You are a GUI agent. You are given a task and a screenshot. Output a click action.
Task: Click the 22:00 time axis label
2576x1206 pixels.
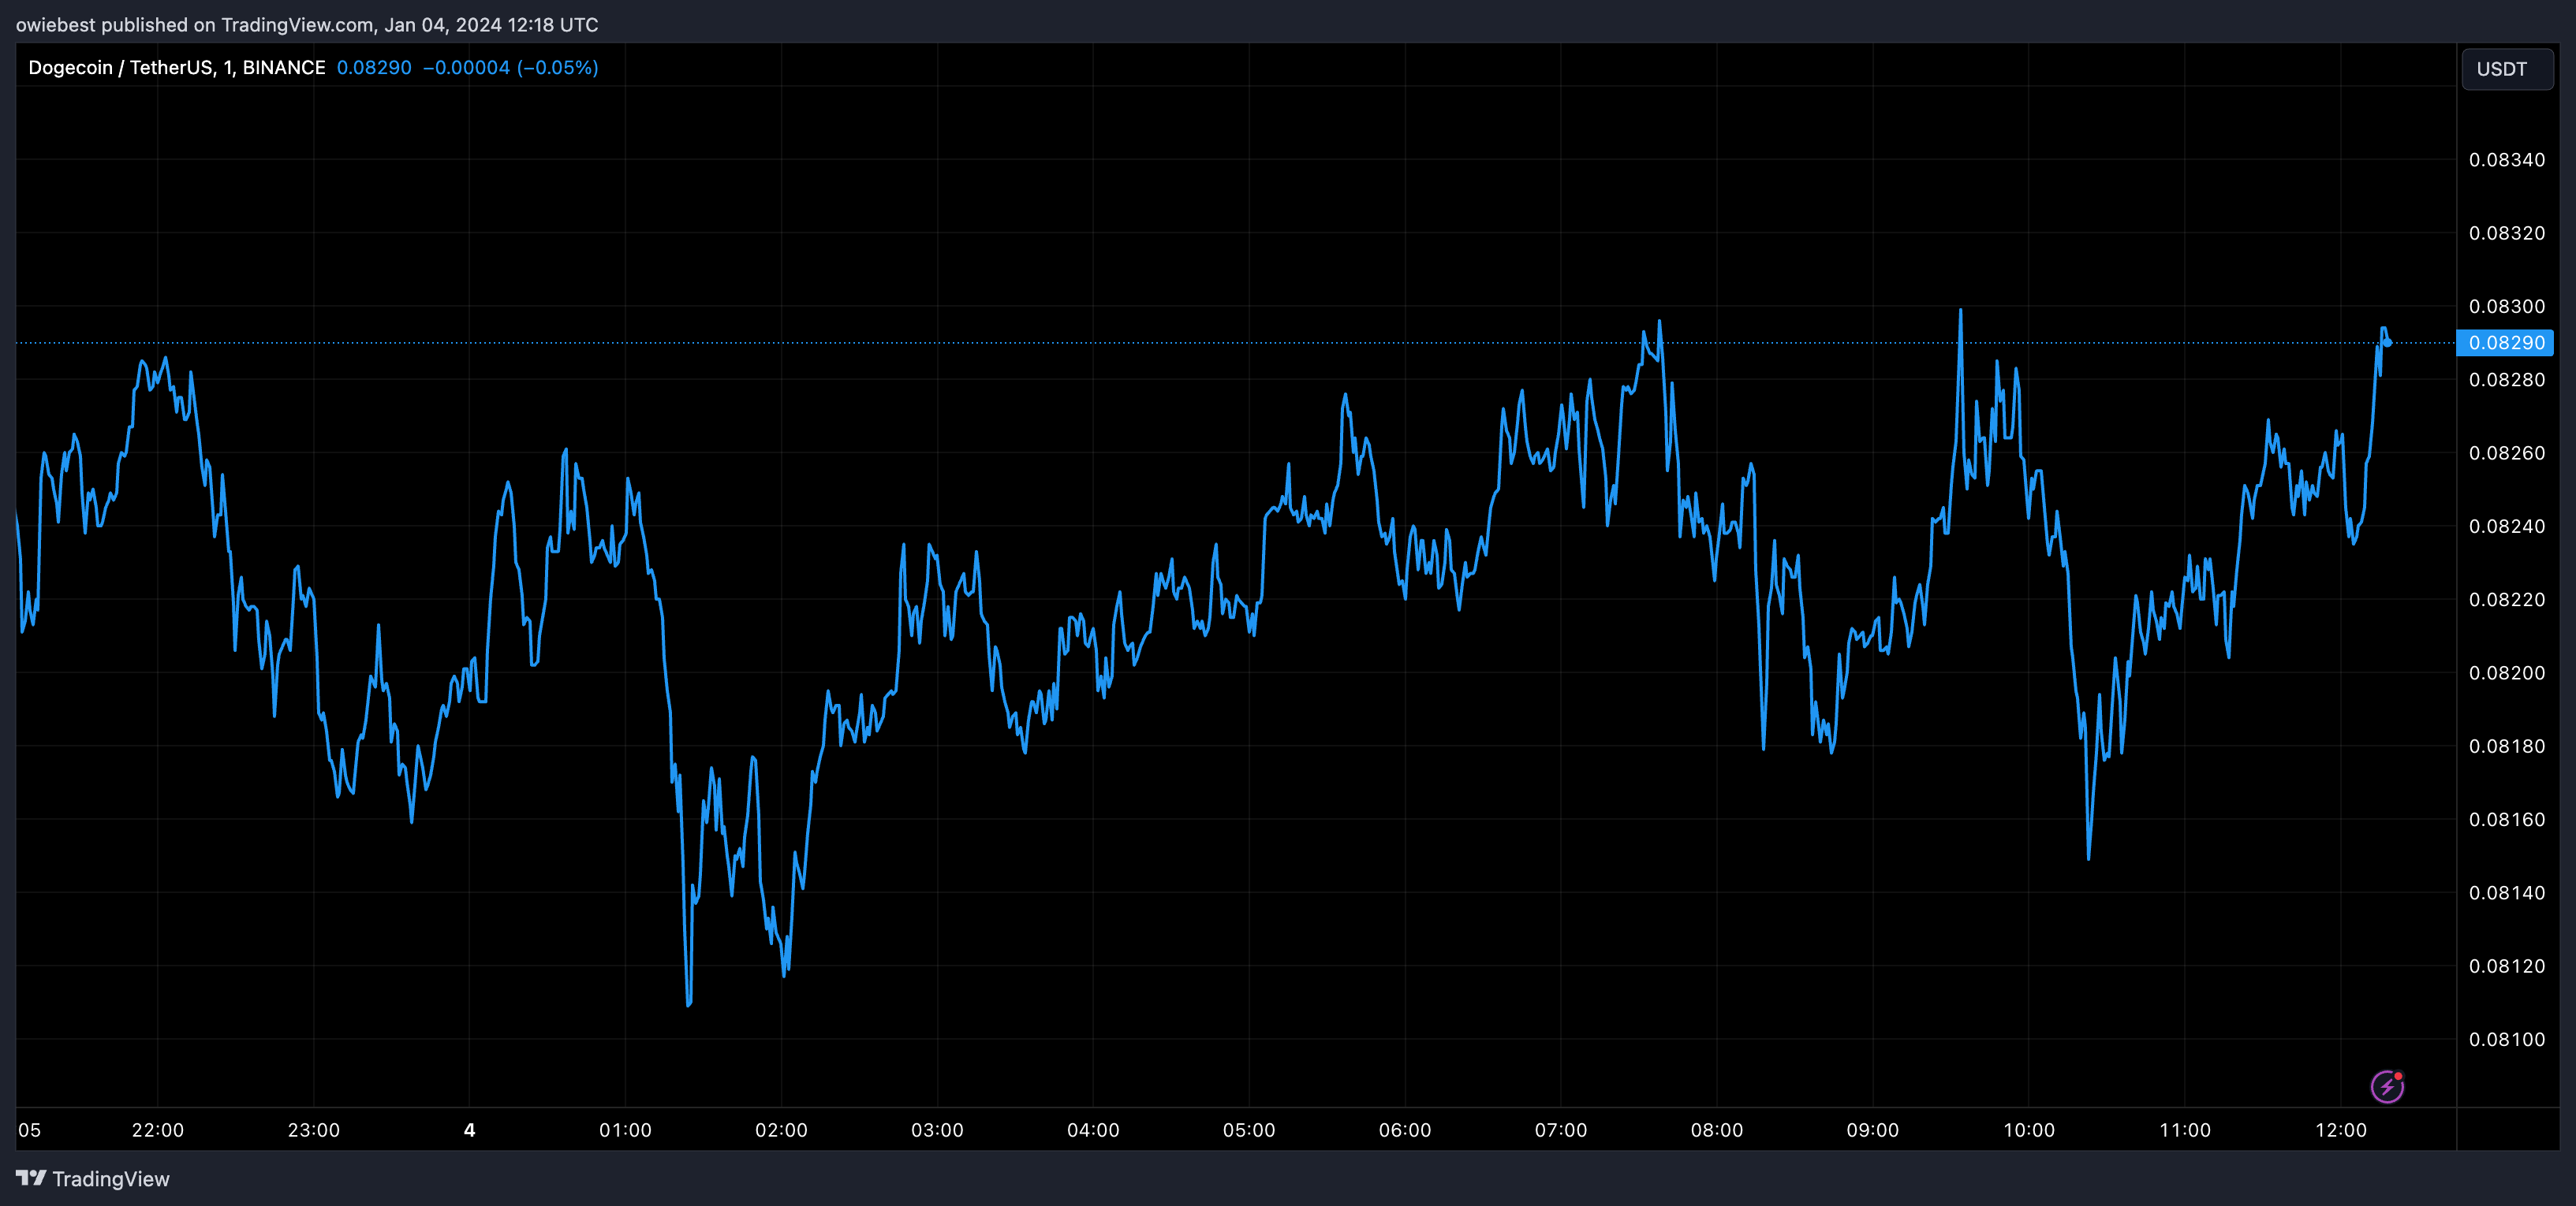click(x=158, y=1130)
